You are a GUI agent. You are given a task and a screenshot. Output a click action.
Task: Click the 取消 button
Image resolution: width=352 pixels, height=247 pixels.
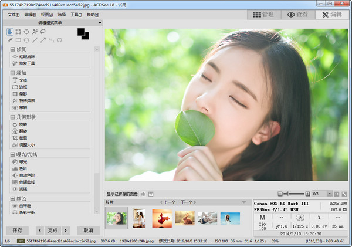pos(88,231)
